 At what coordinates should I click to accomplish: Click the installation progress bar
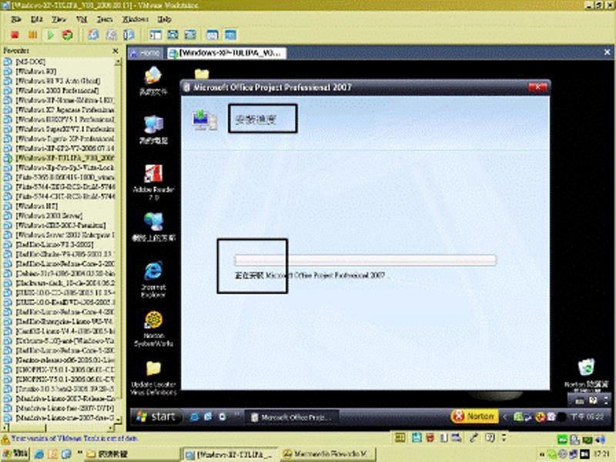pos(365,259)
